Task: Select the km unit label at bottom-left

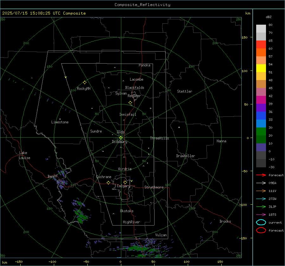Action: (4, 263)
